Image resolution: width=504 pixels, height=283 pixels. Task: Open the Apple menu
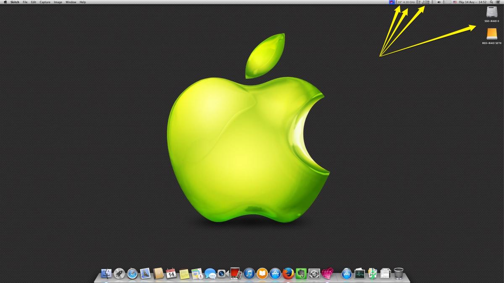click(5, 2)
